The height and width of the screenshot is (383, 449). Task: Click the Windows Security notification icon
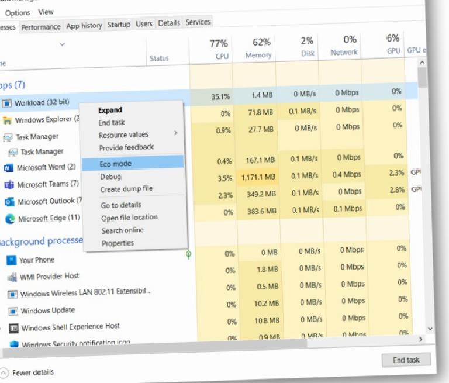[x=14, y=344]
